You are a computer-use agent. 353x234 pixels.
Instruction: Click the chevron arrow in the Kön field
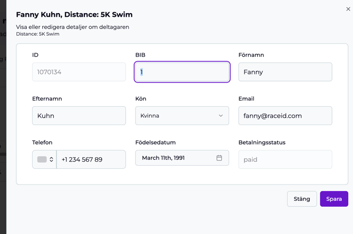tap(221, 116)
